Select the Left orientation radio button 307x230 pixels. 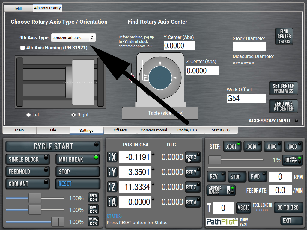click(28, 115)
